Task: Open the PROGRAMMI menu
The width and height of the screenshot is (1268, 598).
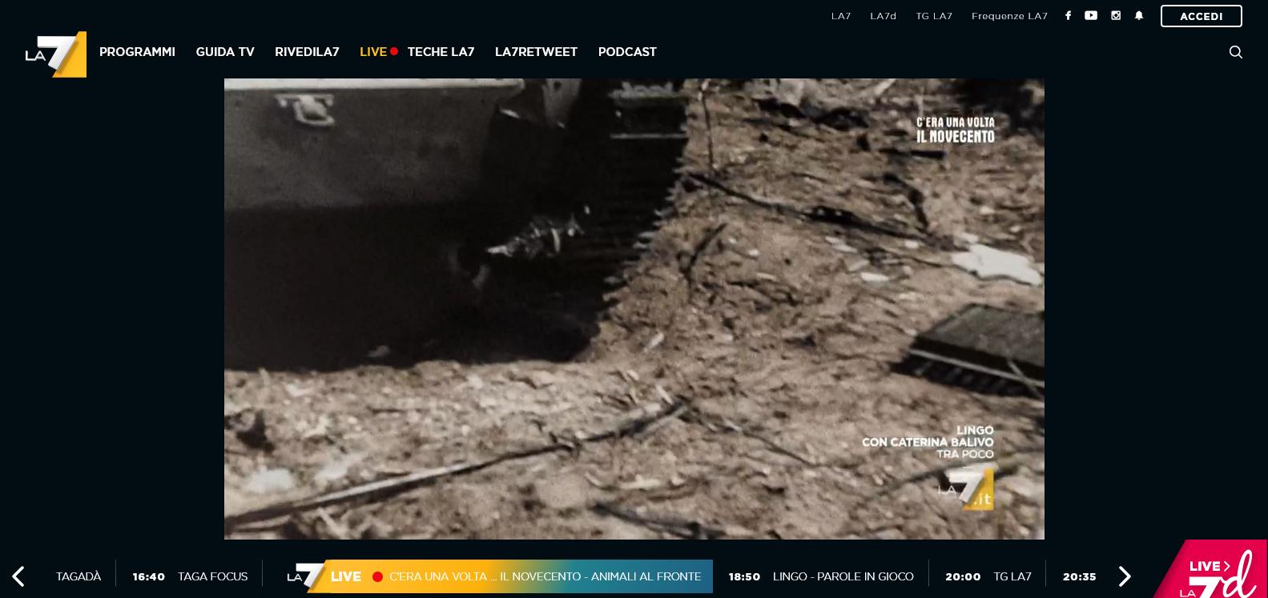Action: click(x=137, y=52)
